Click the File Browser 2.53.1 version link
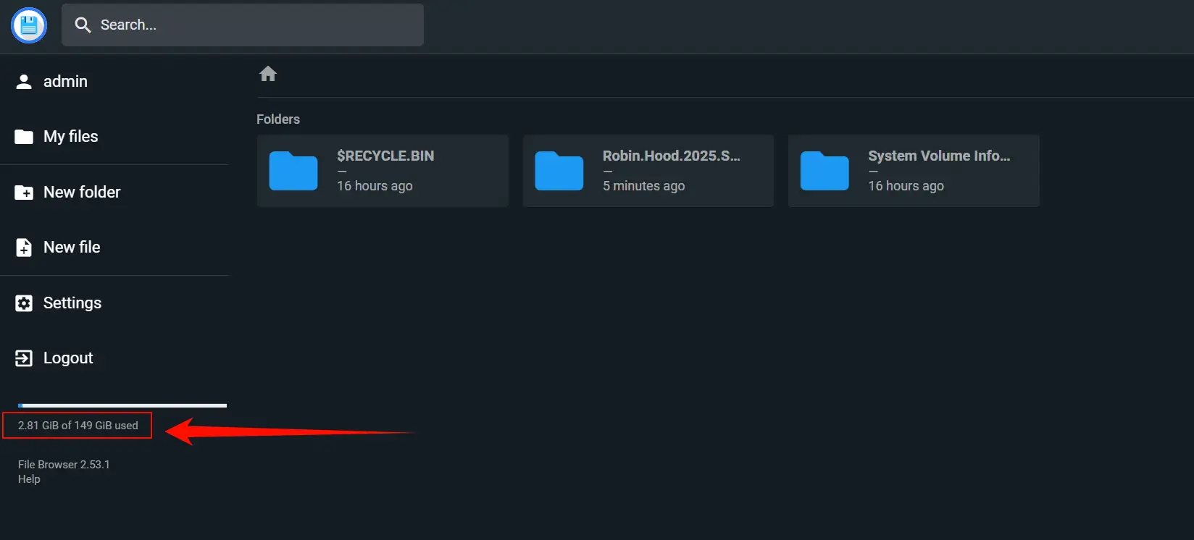1194x540 pixels. coord(64,465)
